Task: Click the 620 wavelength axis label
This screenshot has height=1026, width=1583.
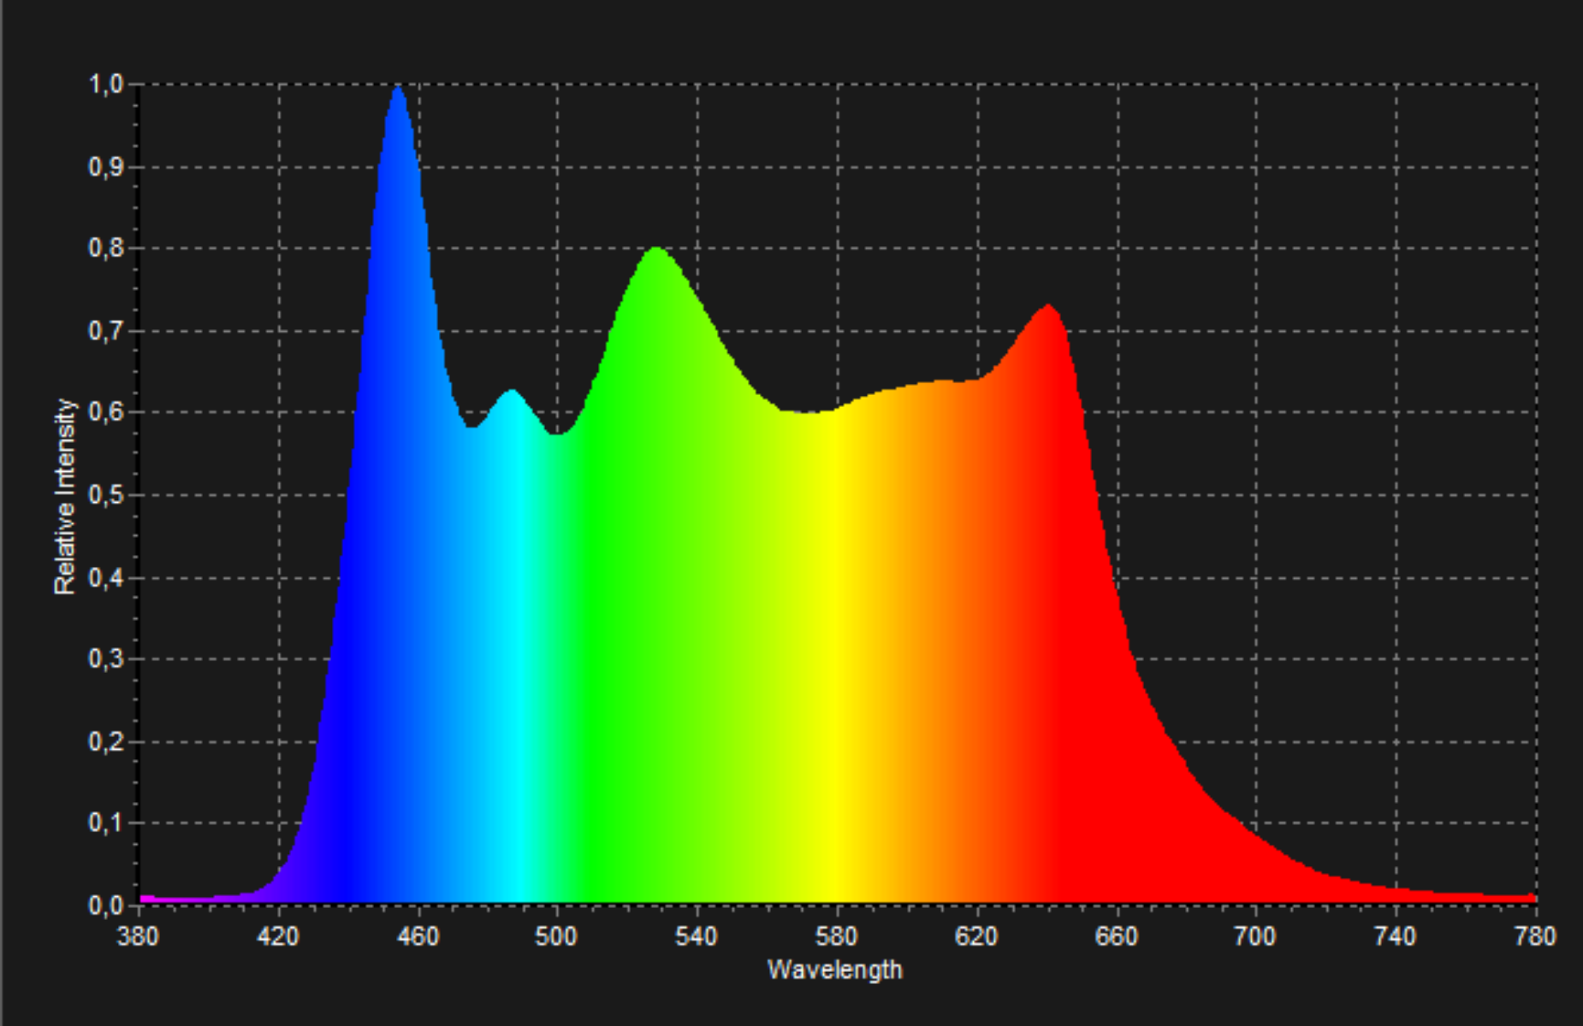Action: tap(976, 936)
